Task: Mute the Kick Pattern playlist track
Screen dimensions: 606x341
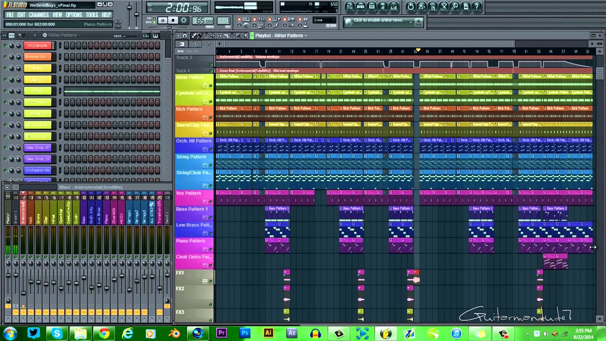Action: pos(211,117)
